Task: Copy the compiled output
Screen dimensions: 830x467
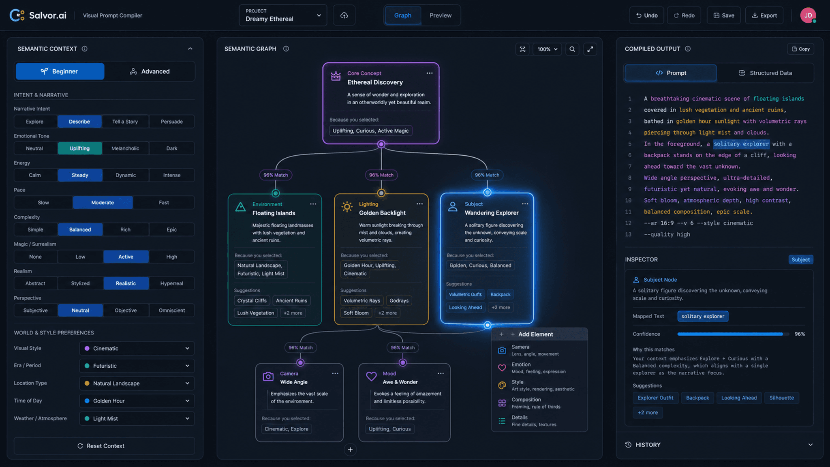Action: click(801, 49)
